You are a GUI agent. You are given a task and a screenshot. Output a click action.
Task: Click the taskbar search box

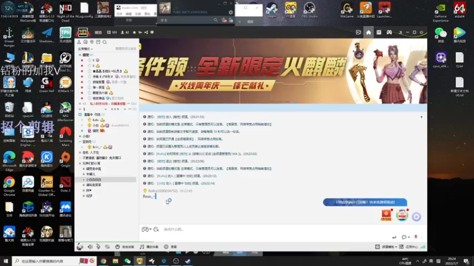55,261
